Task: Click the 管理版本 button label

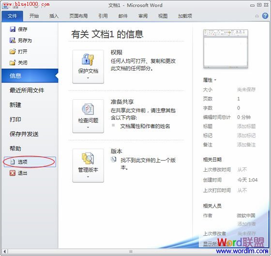Action: tap(88, 170)
